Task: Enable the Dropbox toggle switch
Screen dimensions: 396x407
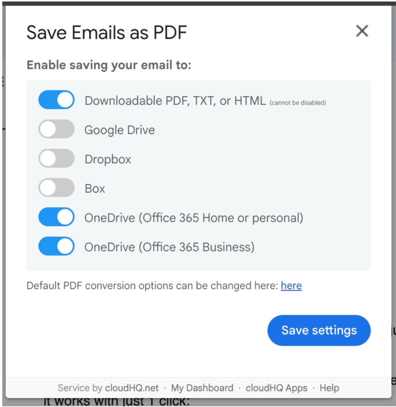Action: click(x=56, y=158)
